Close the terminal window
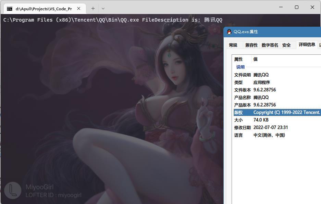 click(x=312, y=7)
